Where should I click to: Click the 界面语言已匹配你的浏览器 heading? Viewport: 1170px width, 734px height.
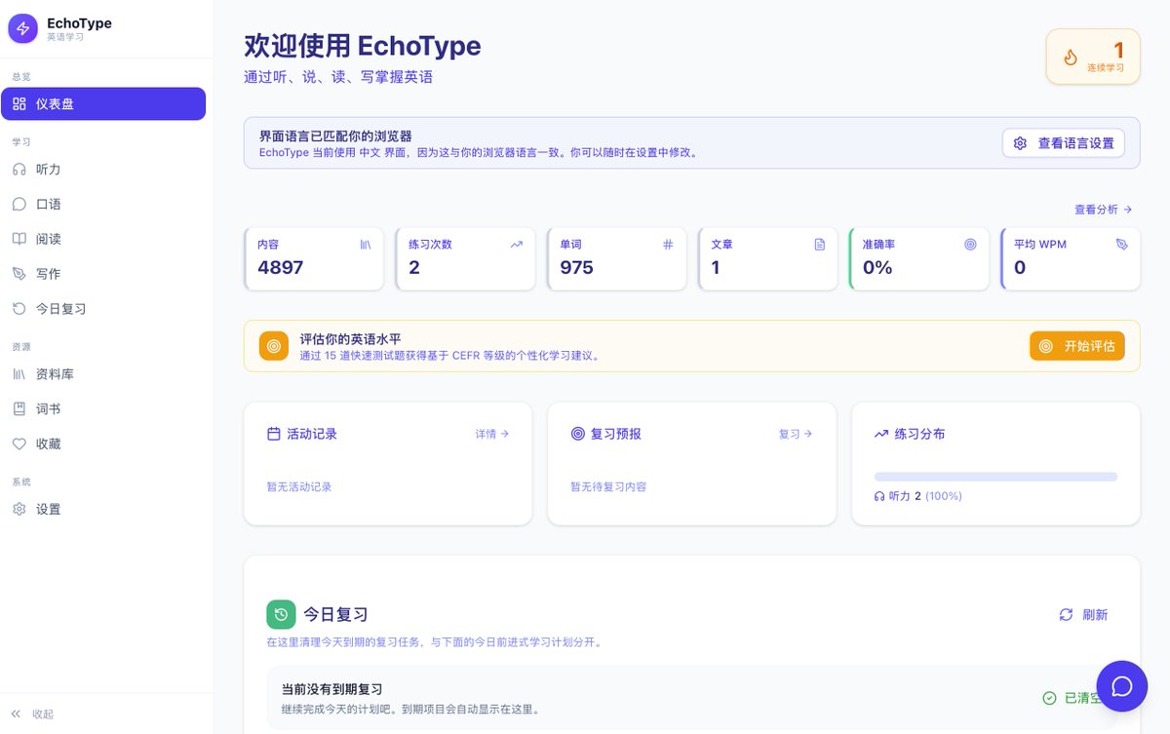pos(335,136)
